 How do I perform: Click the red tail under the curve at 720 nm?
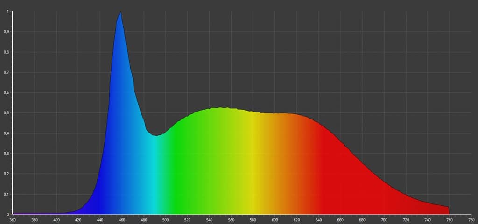point(406,204)
